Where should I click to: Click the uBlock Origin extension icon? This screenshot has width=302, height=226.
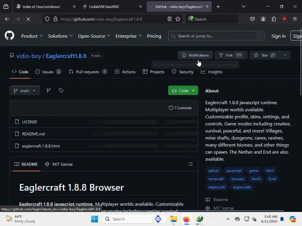pyautogui.click(x=284, y=19)
